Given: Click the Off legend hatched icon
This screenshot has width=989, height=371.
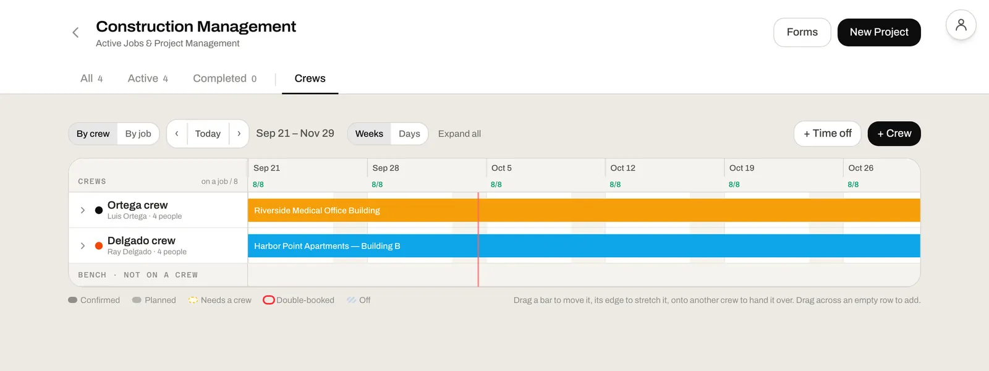Looking at the screenshot, I should click(351, 300).
